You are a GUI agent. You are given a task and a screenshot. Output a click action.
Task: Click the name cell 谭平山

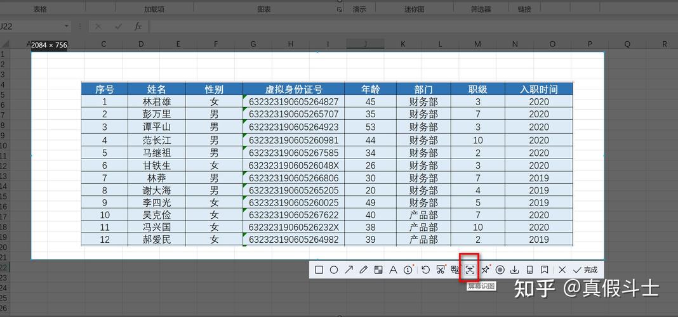tap(157, 127)
